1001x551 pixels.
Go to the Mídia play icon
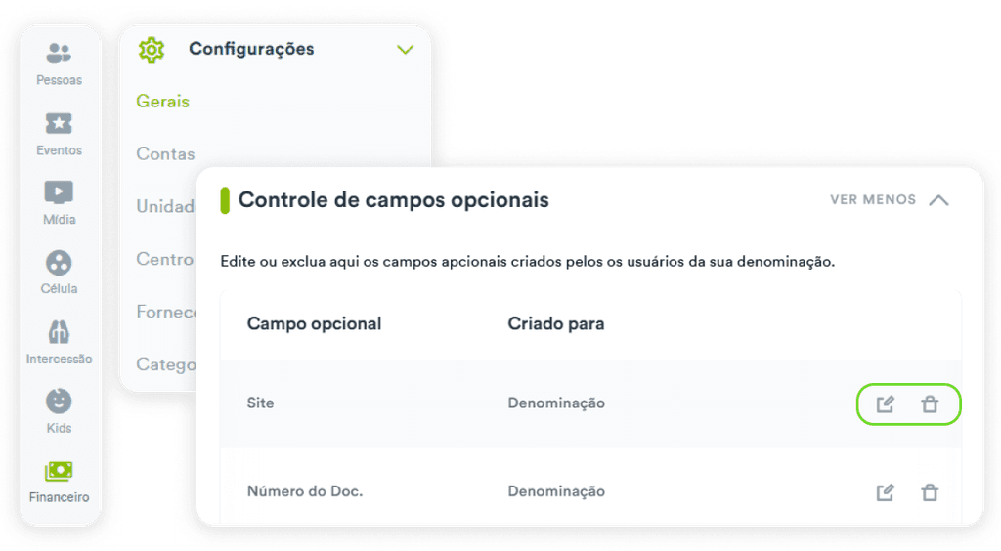click(59, 191)
